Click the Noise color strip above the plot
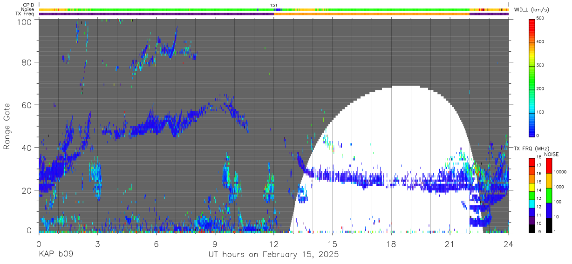The image size is (572, 264). pos(273,9)
